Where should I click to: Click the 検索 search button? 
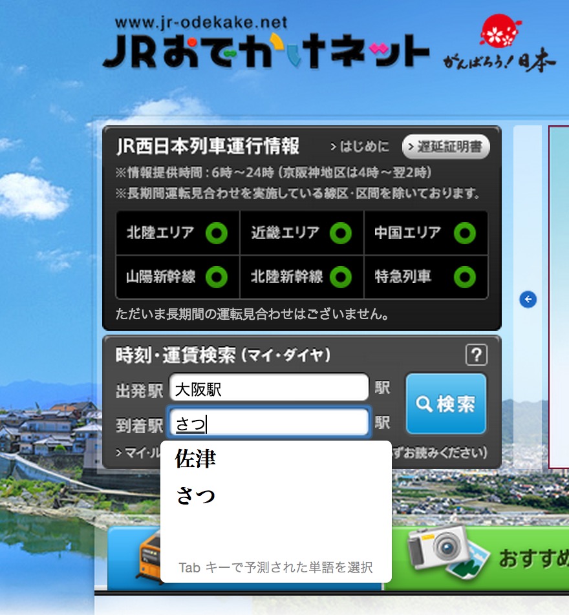point(446,404)
